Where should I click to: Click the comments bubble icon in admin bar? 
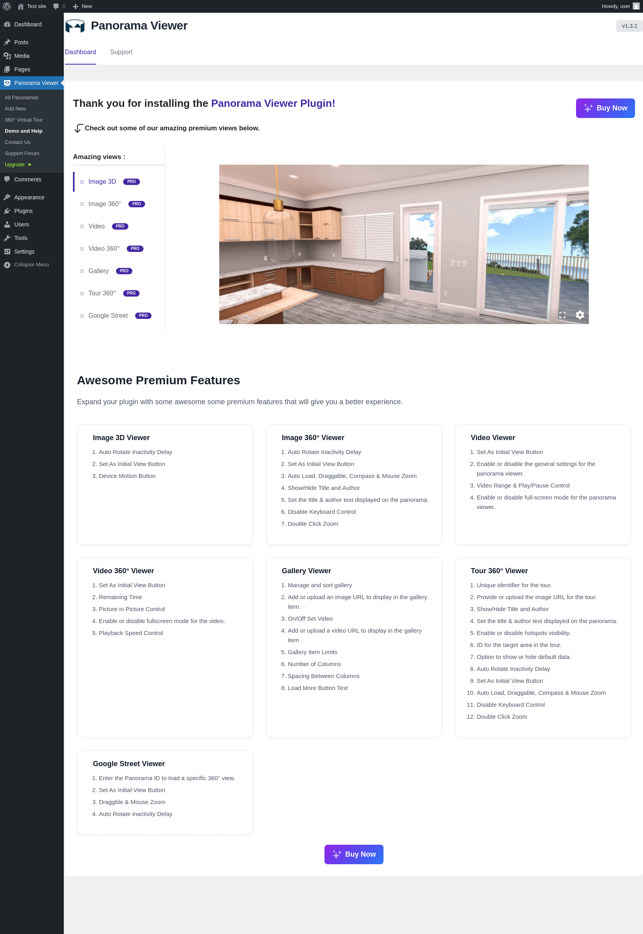point(56,6)
